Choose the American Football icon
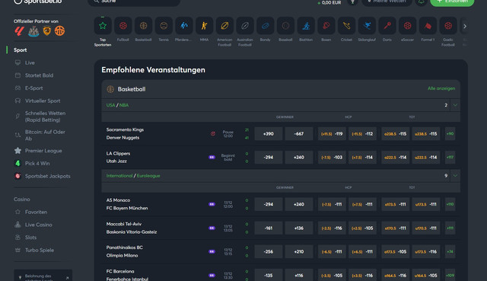The height and width of the screenshot is (281, 487). (x=224, y=26)
